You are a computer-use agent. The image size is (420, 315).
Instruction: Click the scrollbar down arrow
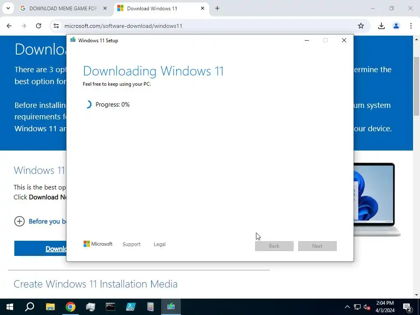(417, 295)
